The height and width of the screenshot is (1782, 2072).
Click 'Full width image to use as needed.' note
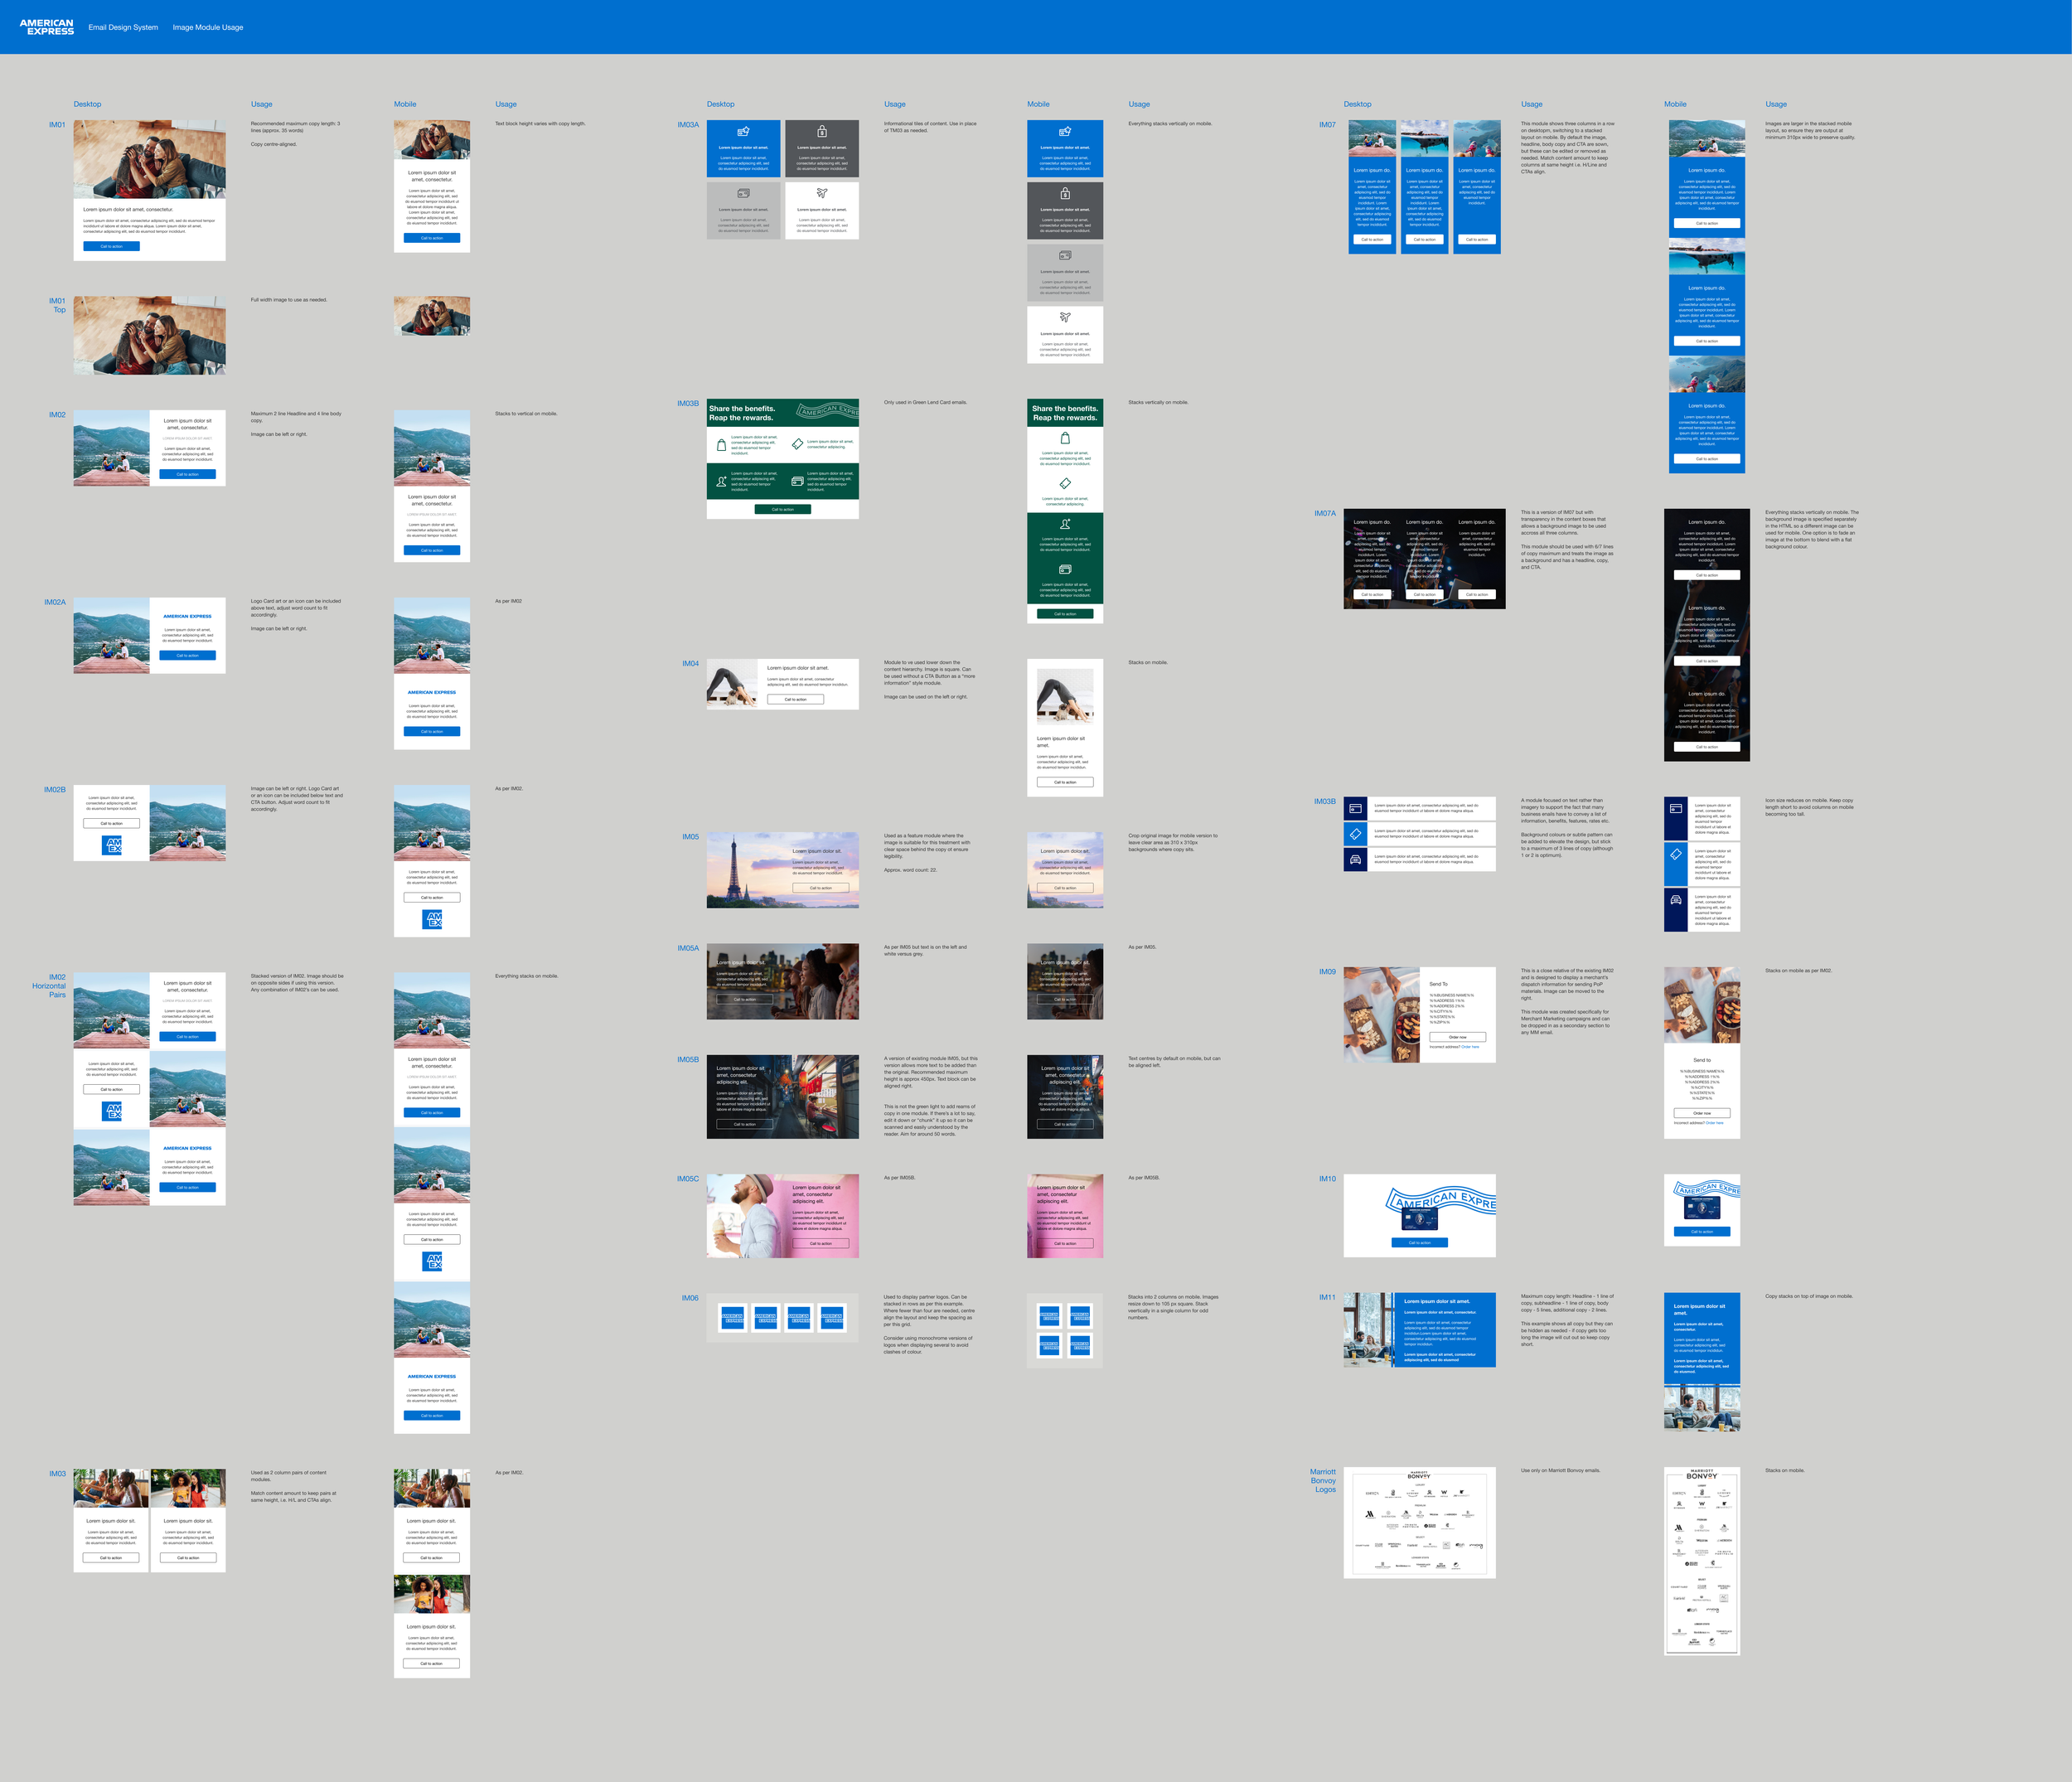pos(289,299)
